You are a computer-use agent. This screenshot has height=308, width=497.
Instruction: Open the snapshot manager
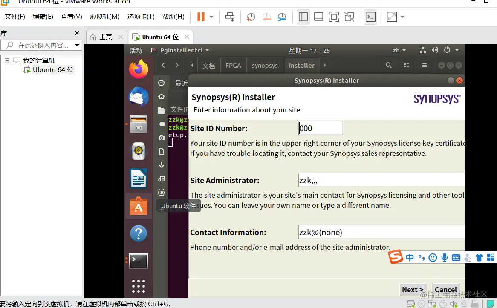[x=282, y=17]
